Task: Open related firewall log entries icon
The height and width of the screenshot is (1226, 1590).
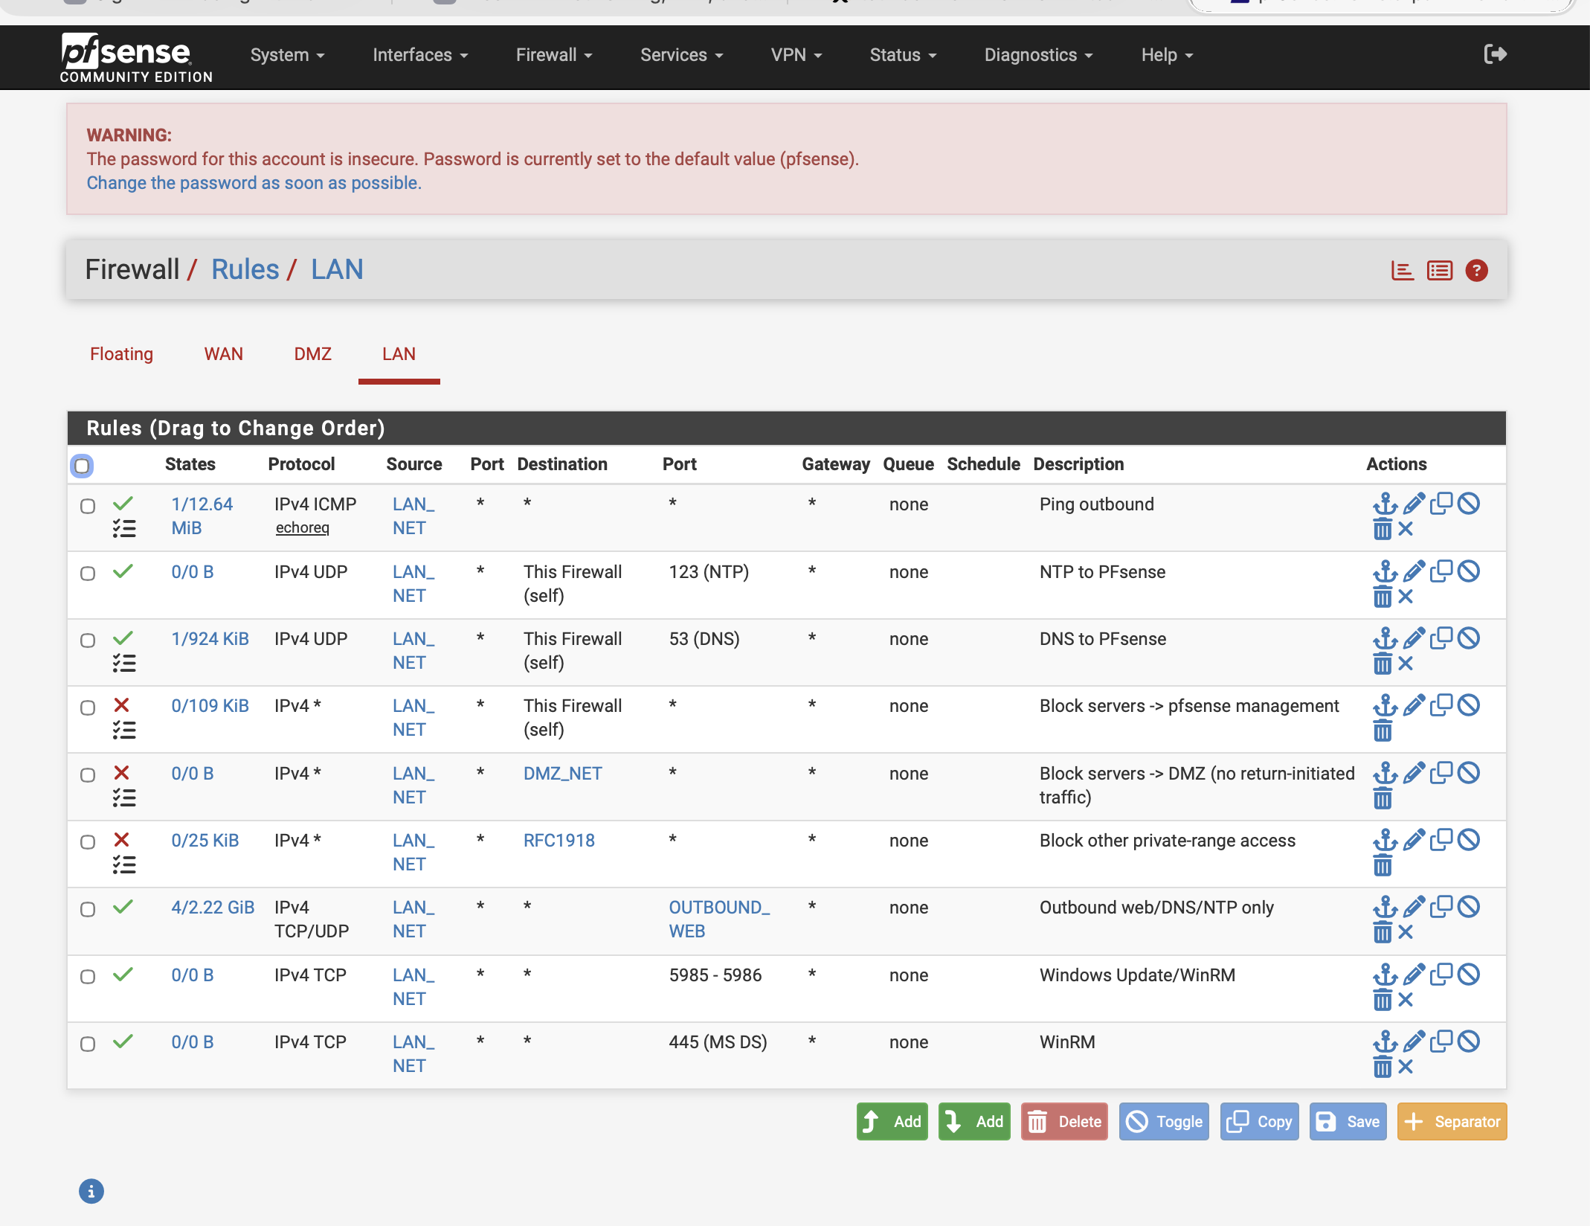Action: pyautogui.click(x=1440, y=271)
